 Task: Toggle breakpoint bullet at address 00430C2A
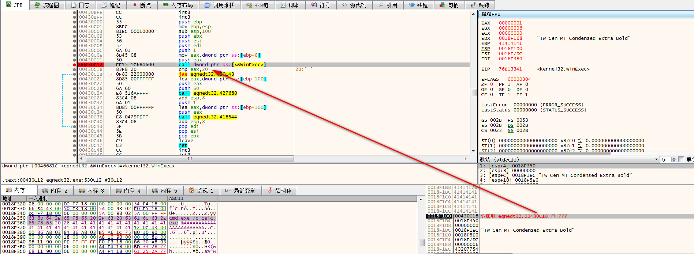click(x=74, y=93)
